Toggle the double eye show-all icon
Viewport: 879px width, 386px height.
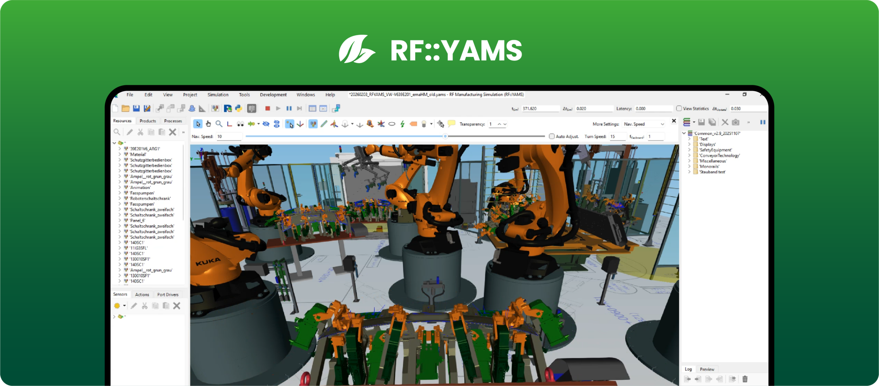(277, 124)
